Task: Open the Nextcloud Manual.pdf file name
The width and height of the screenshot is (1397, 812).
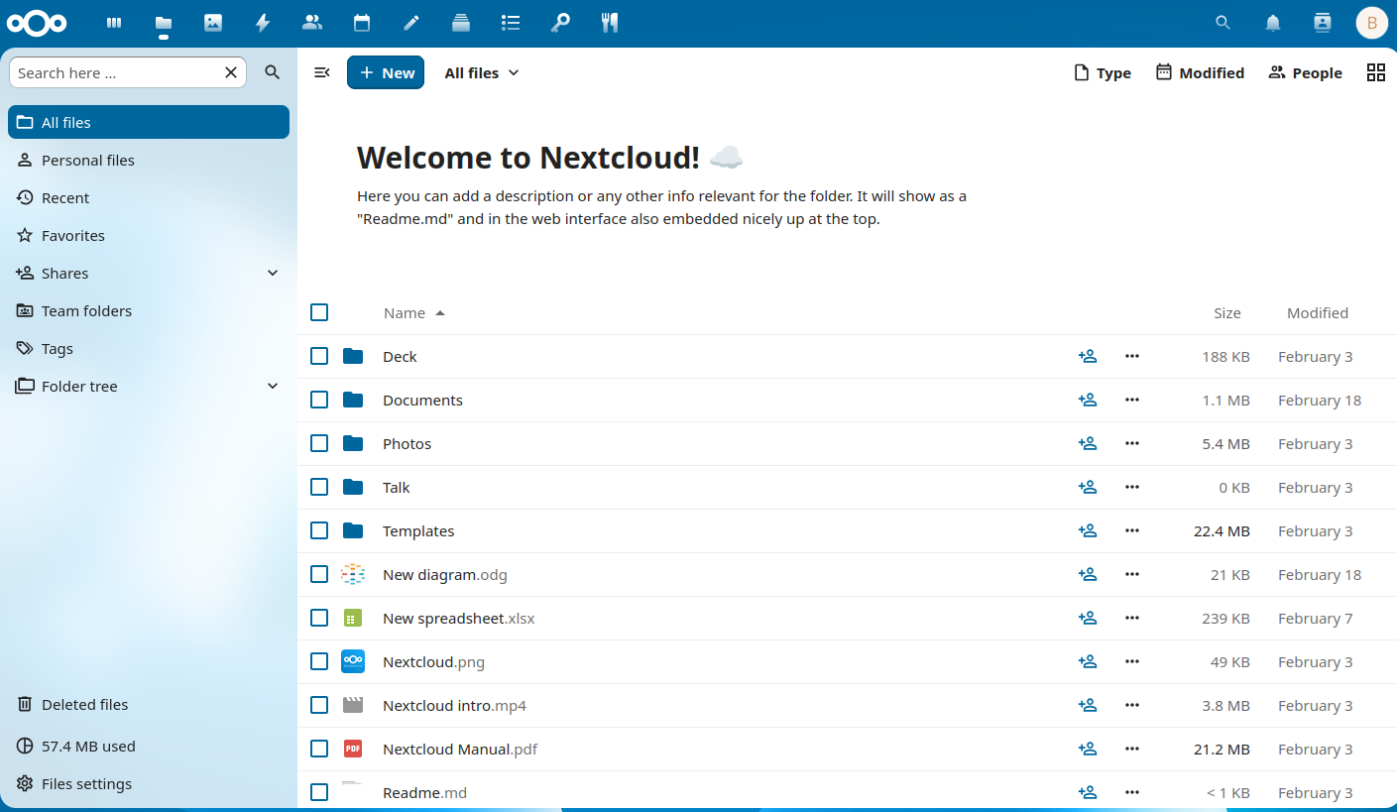Action: click(x=460, y=749)
